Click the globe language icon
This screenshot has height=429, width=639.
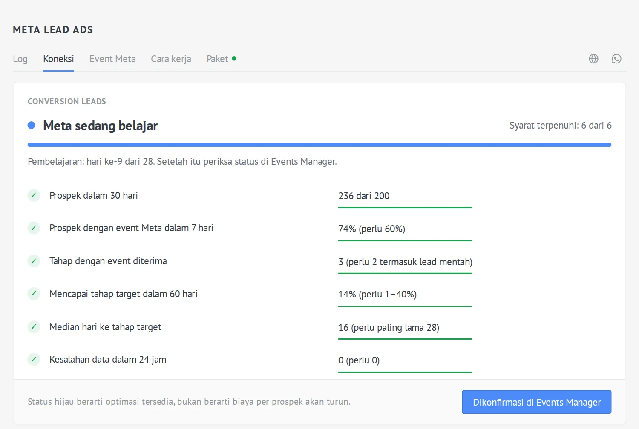click(x=593, y=59)
